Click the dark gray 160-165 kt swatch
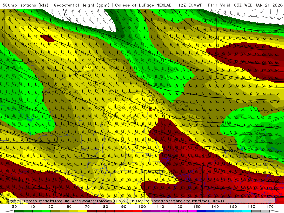 tap(256, 211)
